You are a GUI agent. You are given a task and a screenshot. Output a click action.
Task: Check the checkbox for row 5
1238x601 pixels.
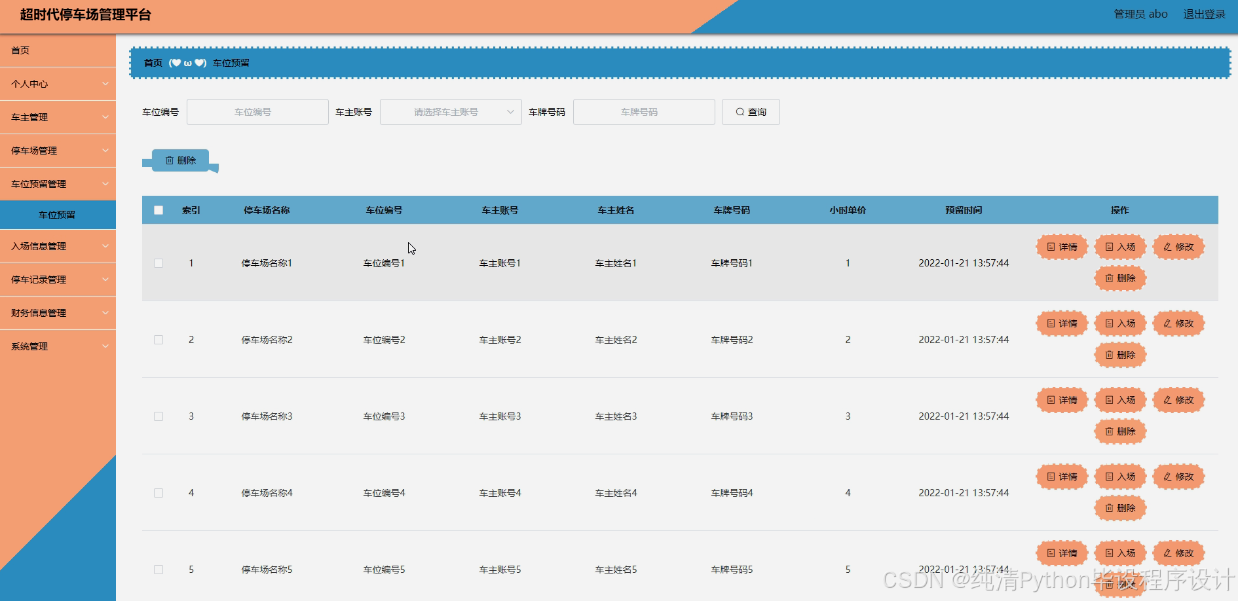point(159,570)
